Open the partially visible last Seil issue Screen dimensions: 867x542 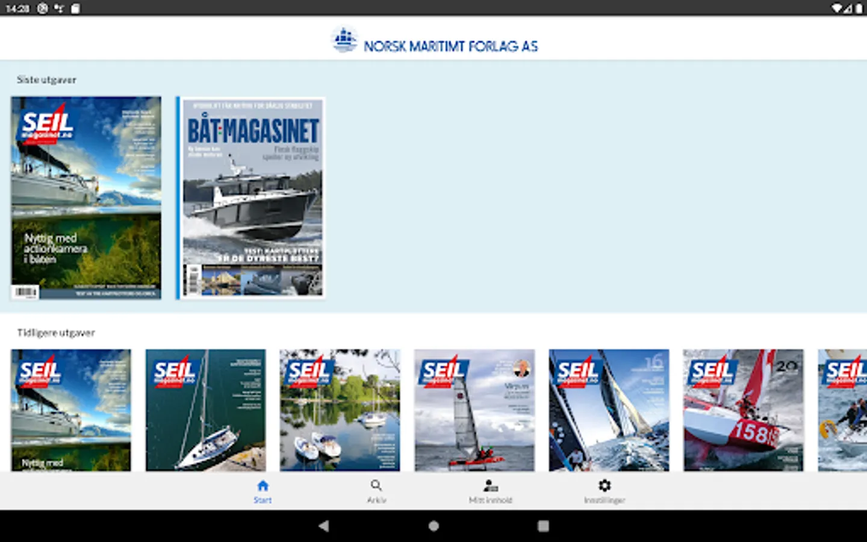pyautogui.click(x=842, y=410)
